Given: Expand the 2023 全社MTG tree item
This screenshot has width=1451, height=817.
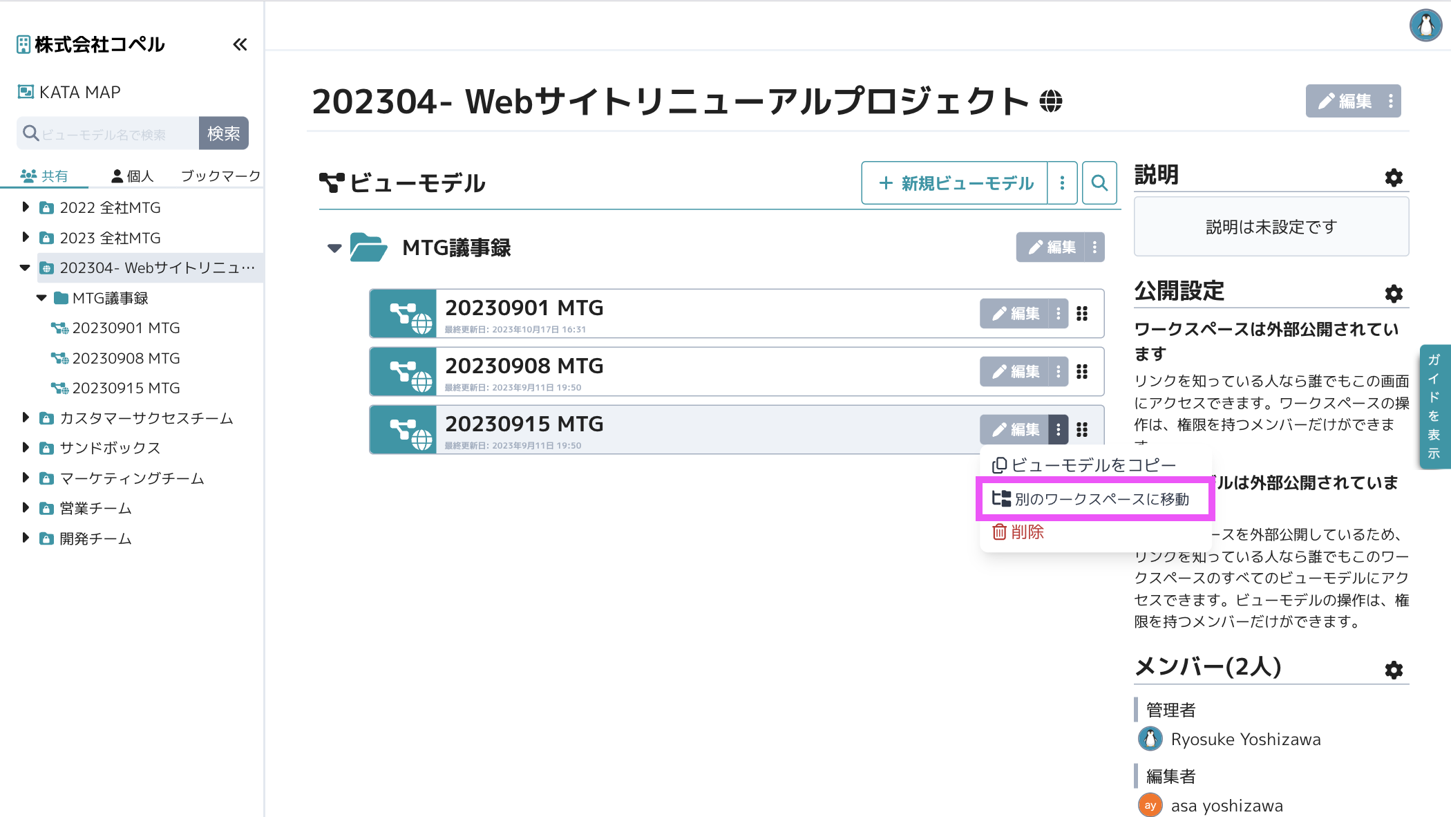Looking at the screenshot, I should coord(26,237).
